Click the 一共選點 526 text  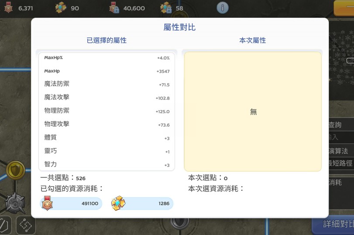coord(63,178)
